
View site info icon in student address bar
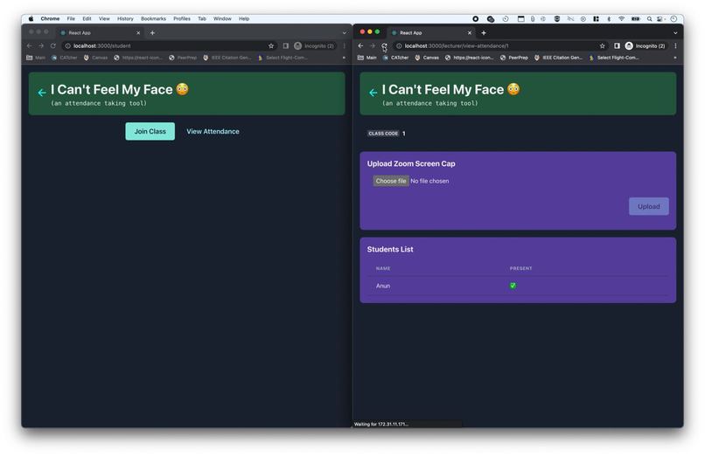(67, 45)
